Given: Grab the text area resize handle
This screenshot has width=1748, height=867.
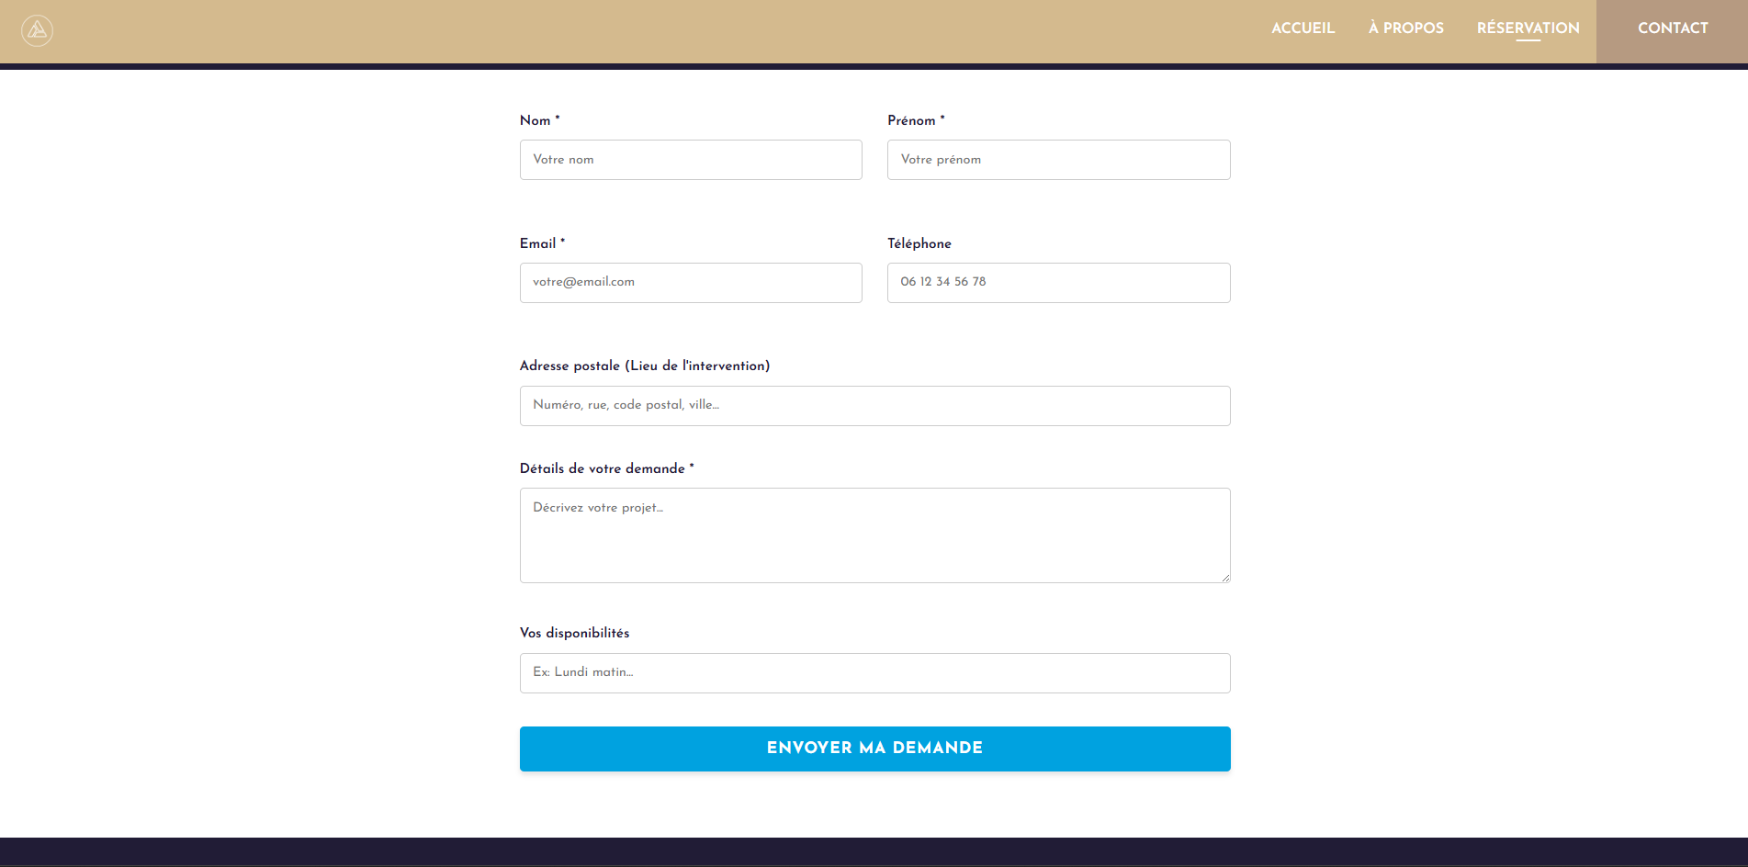Looking at the screenshot, I should [1225, 578].
